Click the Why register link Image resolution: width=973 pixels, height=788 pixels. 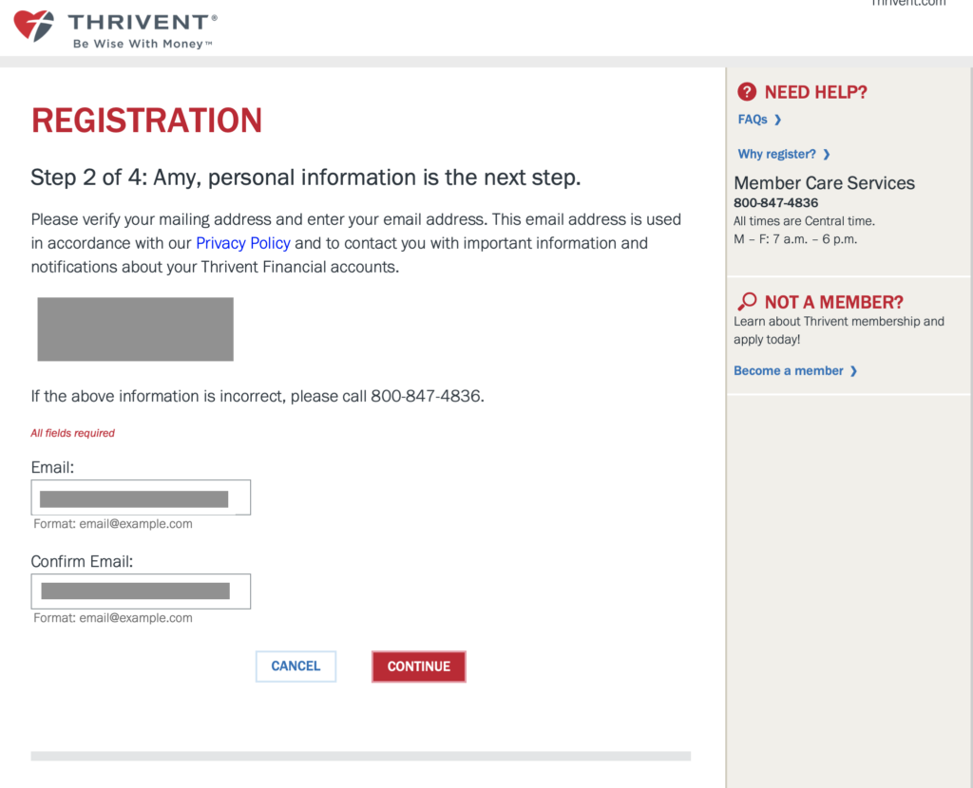click(x=777, y=154)
